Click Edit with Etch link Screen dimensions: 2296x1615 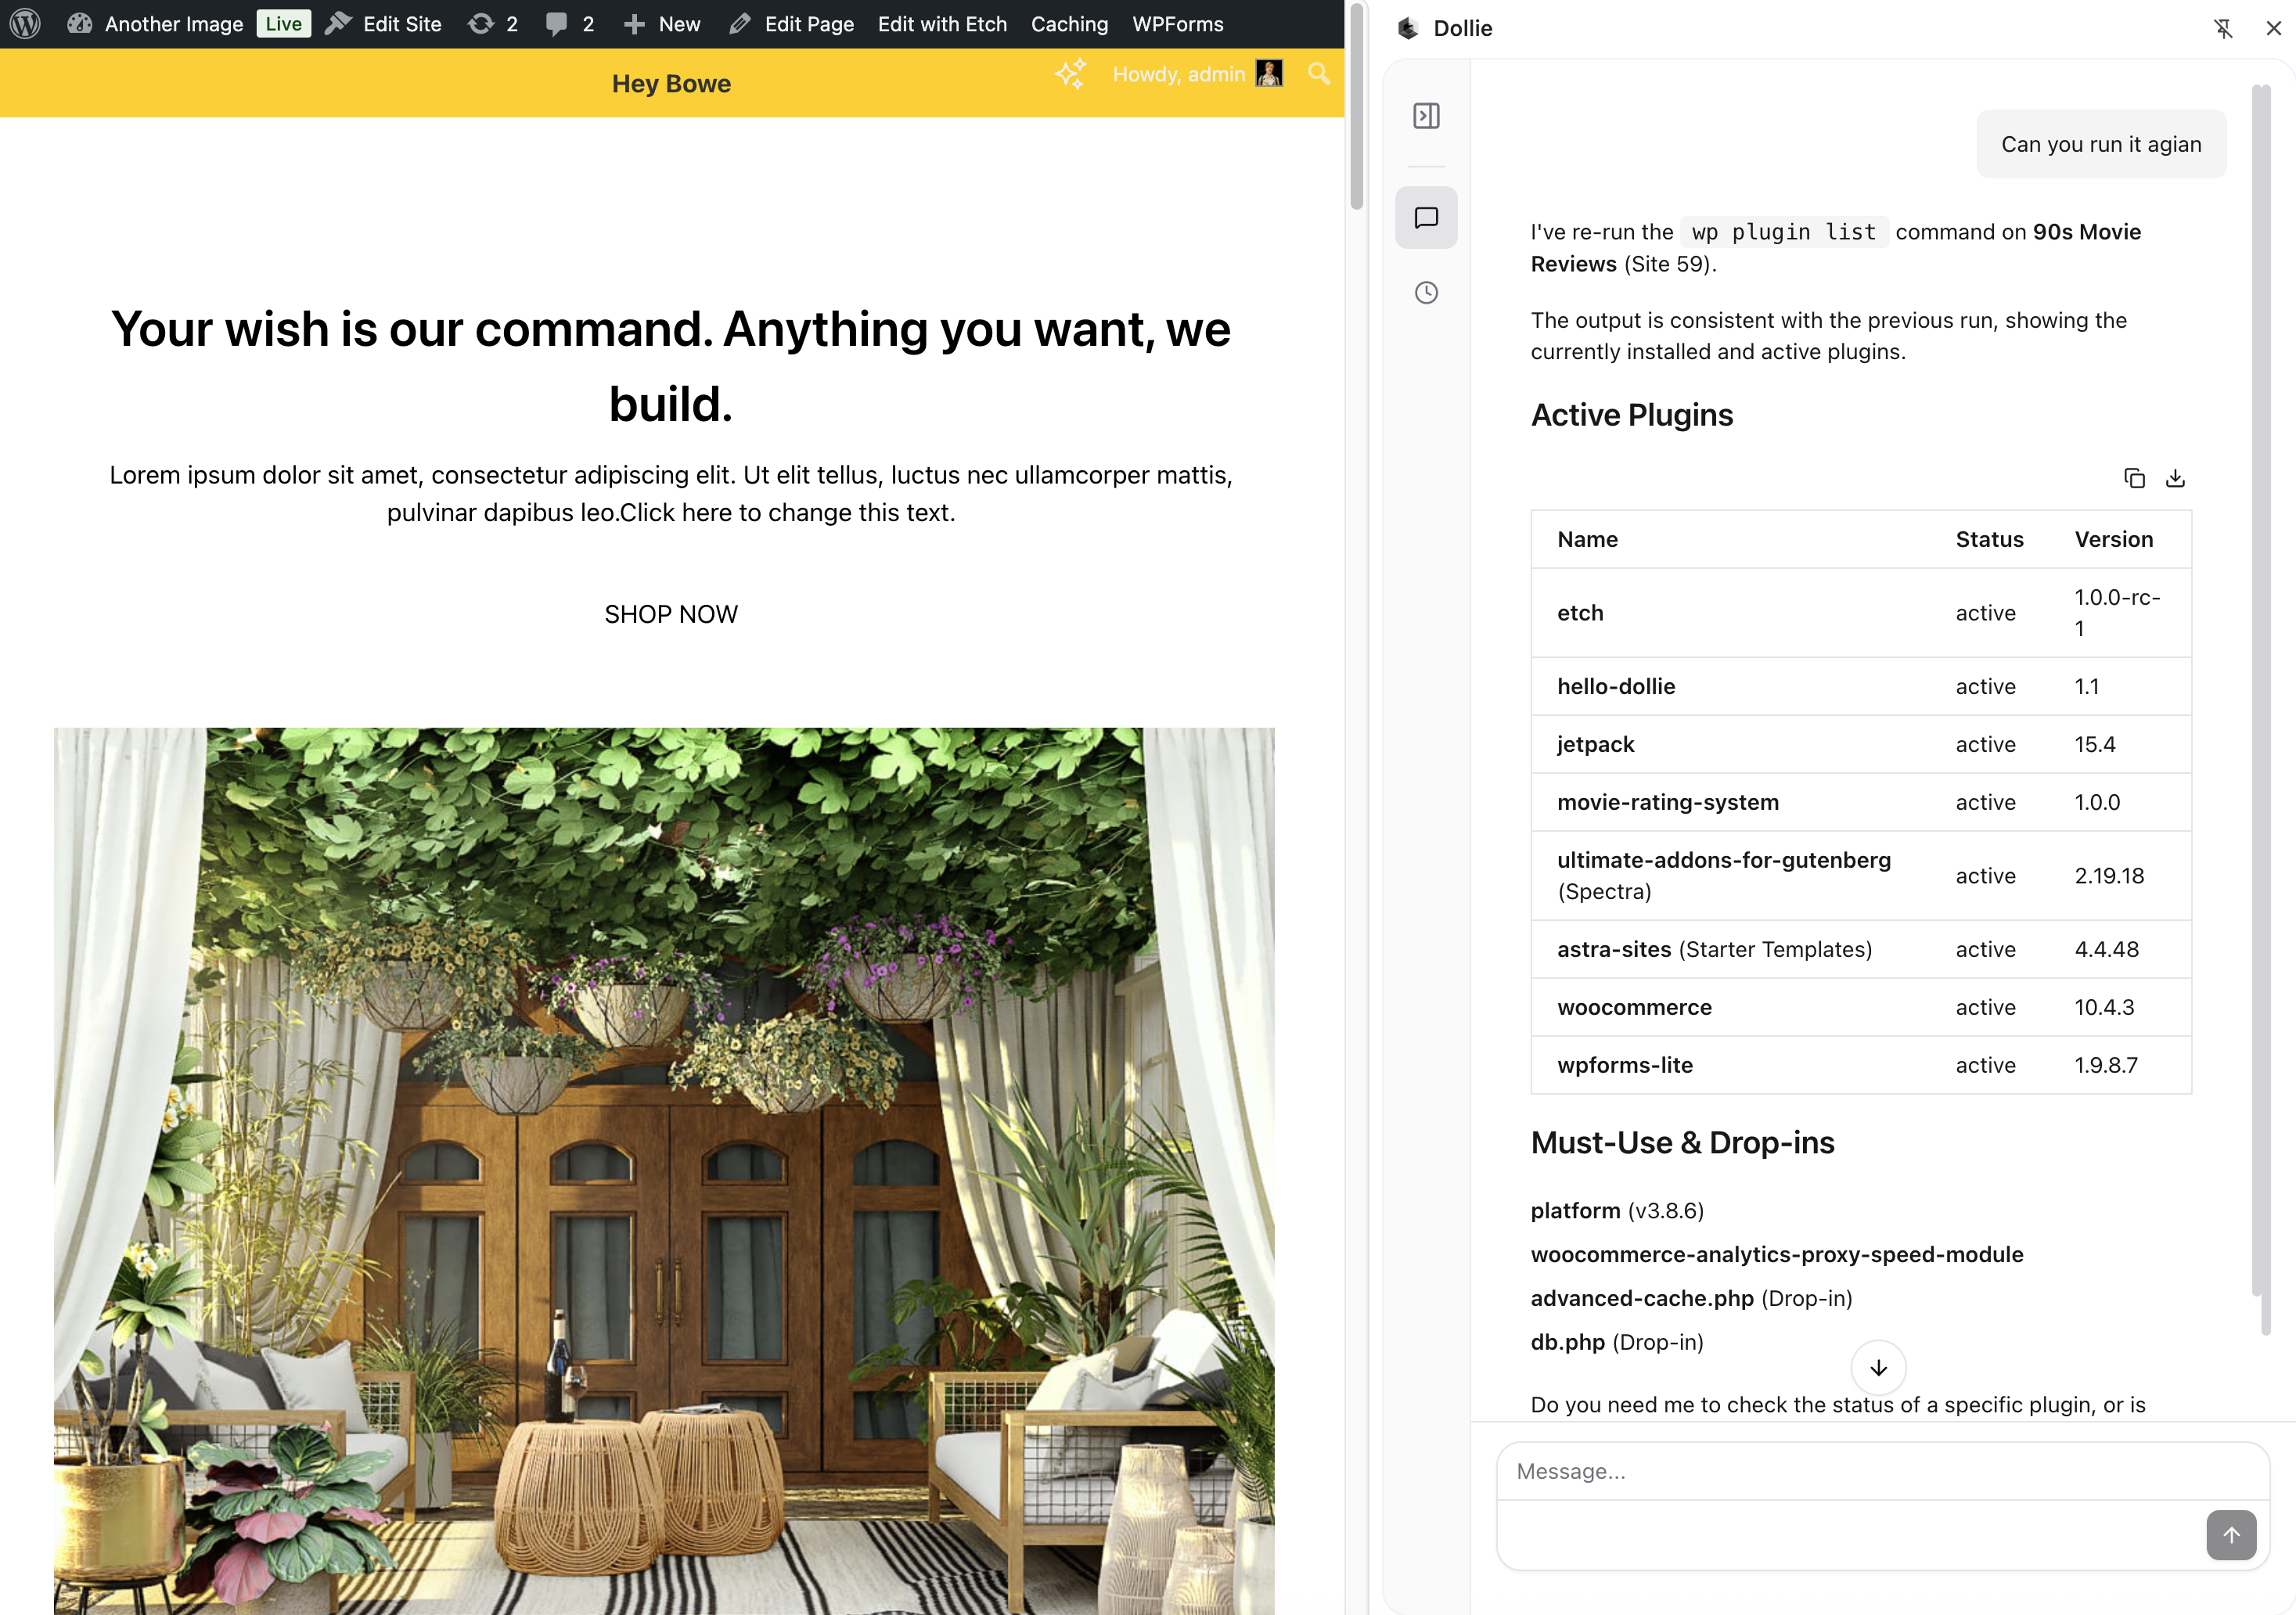click(x=942, y=24)
